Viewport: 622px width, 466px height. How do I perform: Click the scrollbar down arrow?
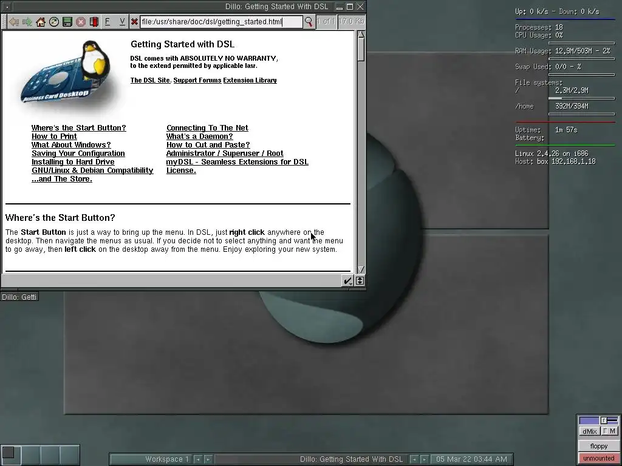click(361, 269)
